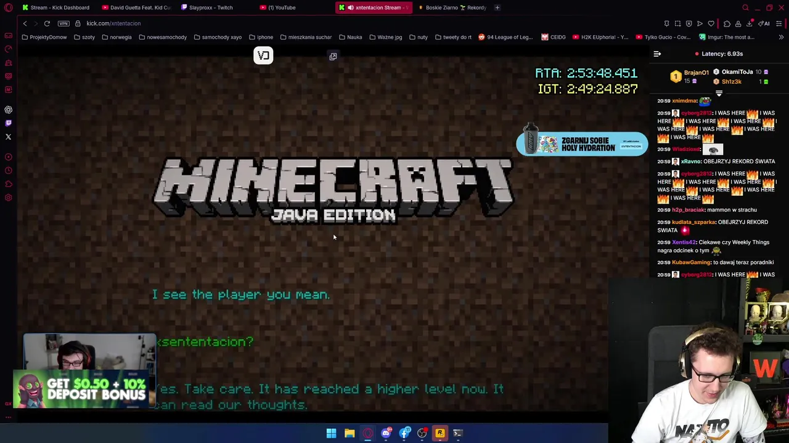Open Discord from the taskbar
The height and width of the screenshot is (443, 789).
(386, 433)
